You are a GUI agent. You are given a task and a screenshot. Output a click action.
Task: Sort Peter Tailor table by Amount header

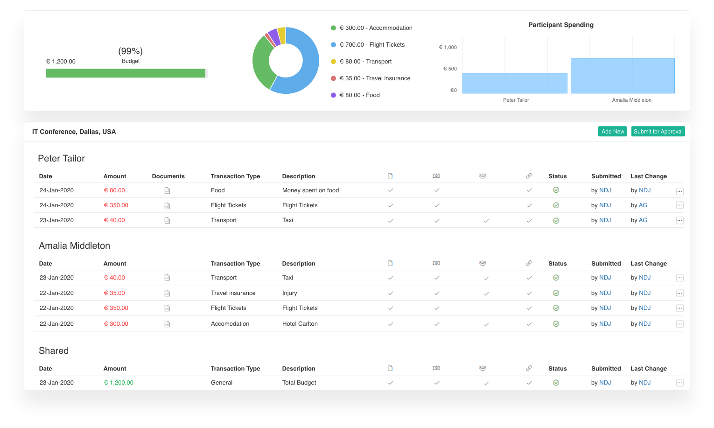pos(115,176)
